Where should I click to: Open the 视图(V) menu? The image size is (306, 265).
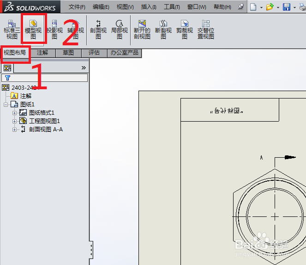tap(125, 7)
